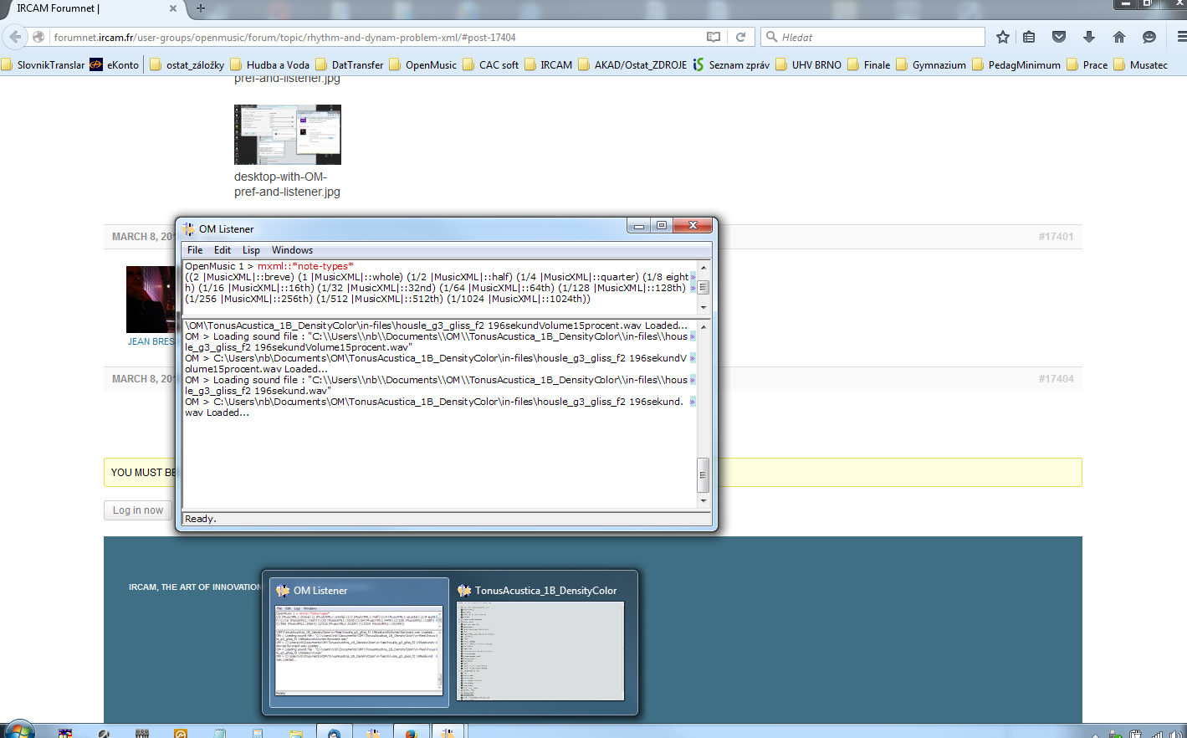
Task: Minimize the OM Listener window
Action: tap(638, 226)
